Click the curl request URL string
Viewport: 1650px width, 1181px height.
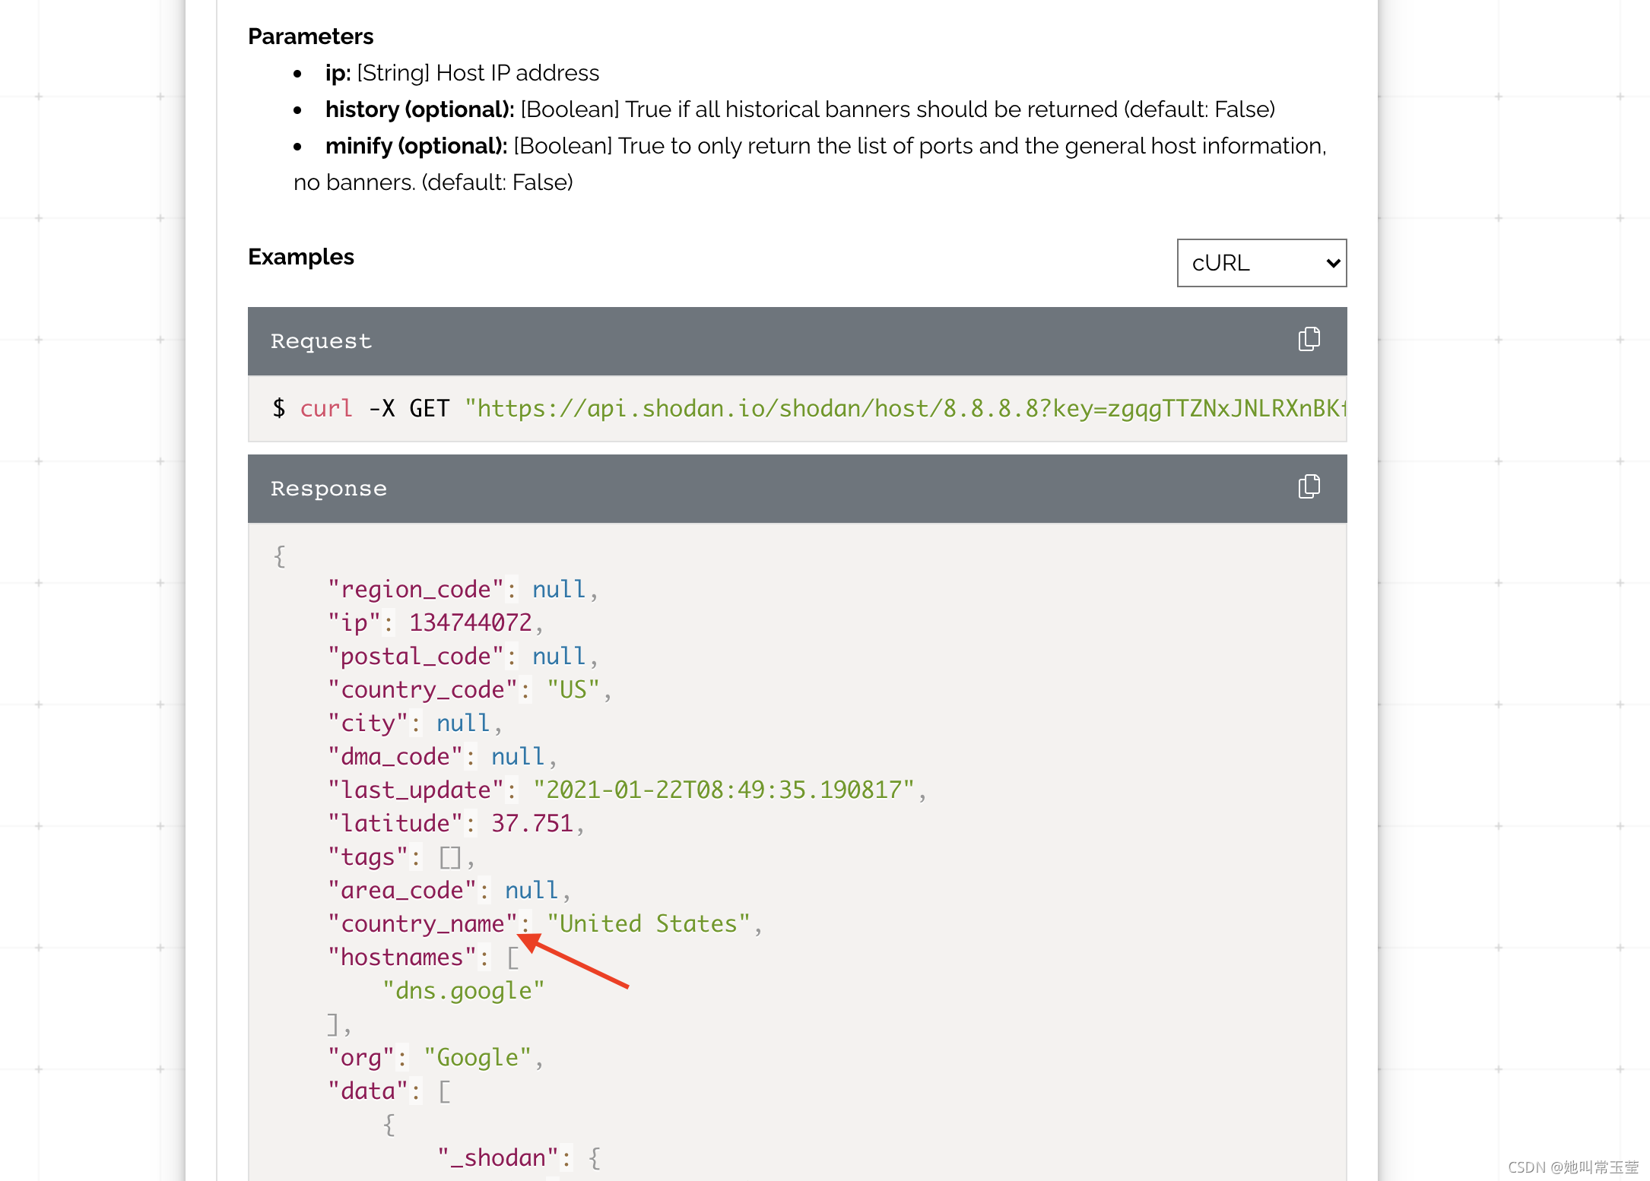pos(906,408)
